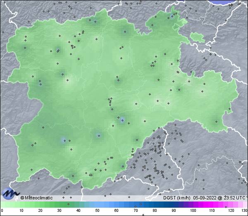Click the legend value 10
Viewport: 248px width, 216px height.
tap(21, 211)
